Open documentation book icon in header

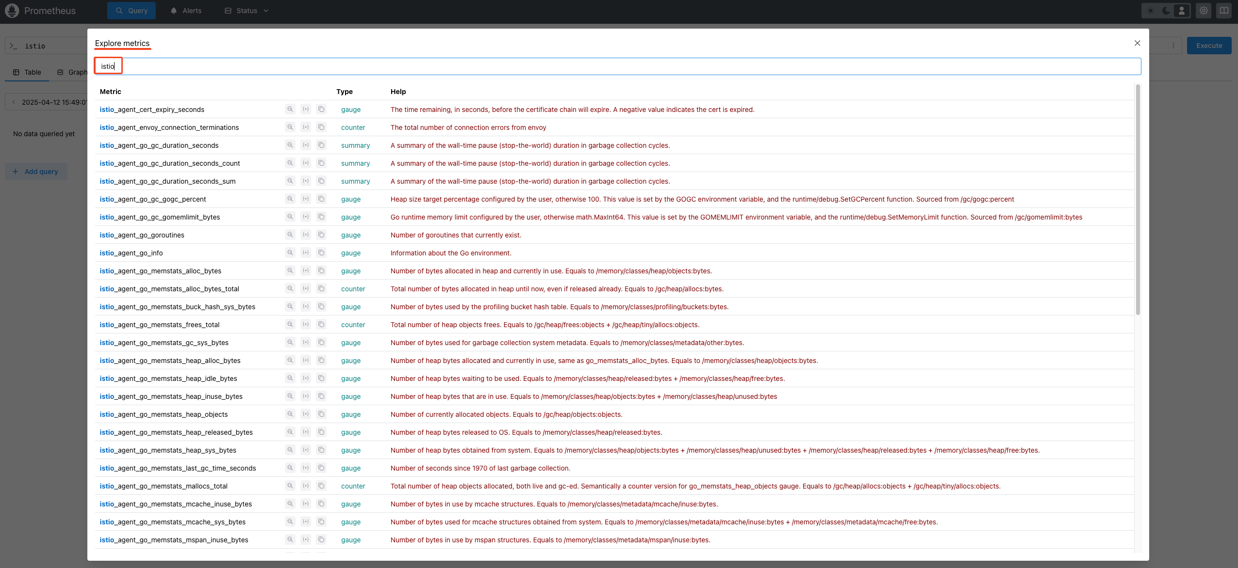(1224, 11)
